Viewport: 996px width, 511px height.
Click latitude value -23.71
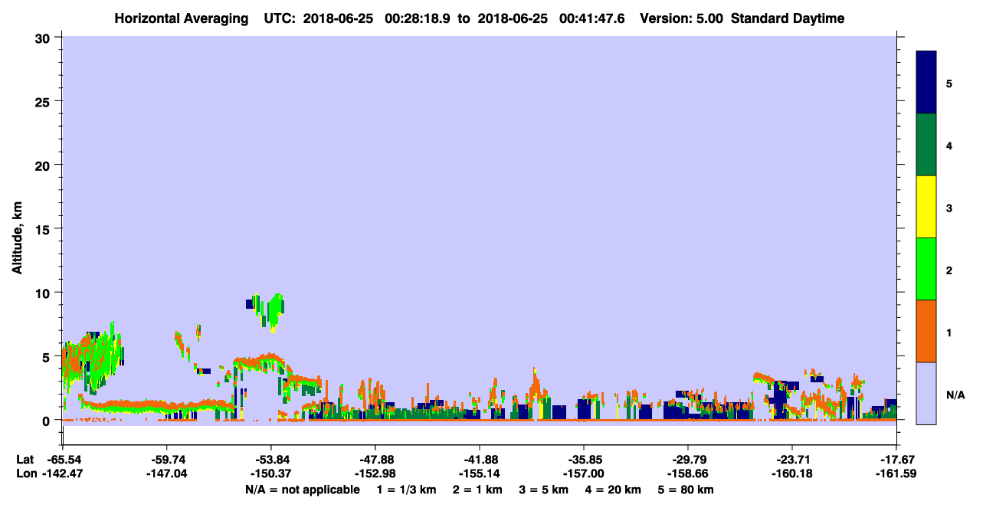click(x=791, y=460)
